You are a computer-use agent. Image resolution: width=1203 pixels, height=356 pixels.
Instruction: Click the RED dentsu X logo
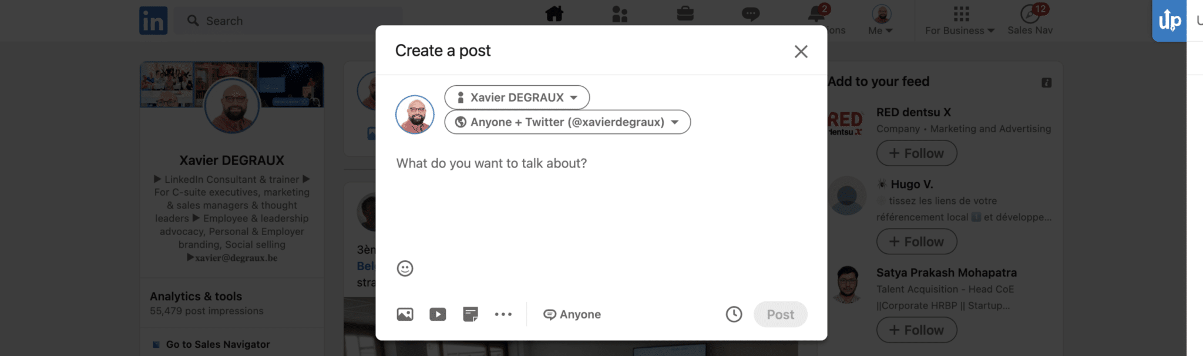click(x=846, y=122)
